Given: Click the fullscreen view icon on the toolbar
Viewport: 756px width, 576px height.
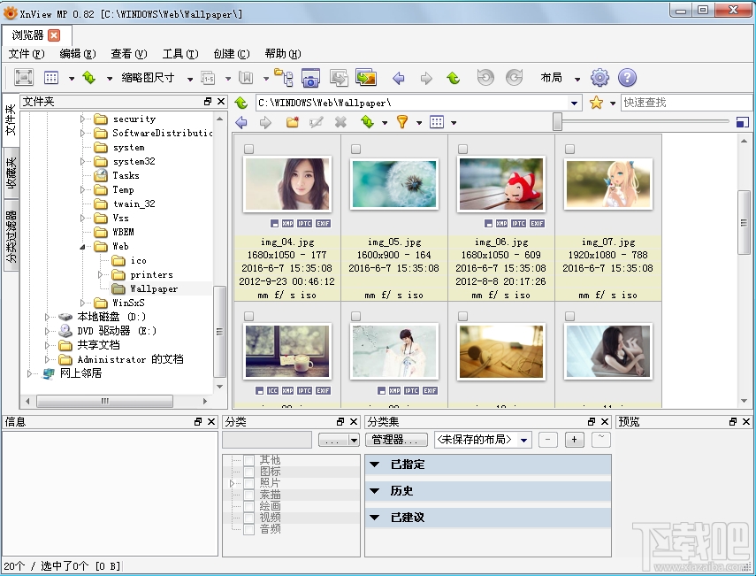Looking at the screenshot, I should (26, 78).
